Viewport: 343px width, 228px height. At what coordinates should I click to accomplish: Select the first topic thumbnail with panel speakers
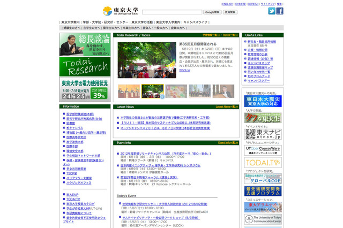pyautogui.click(x=129, y=91)
